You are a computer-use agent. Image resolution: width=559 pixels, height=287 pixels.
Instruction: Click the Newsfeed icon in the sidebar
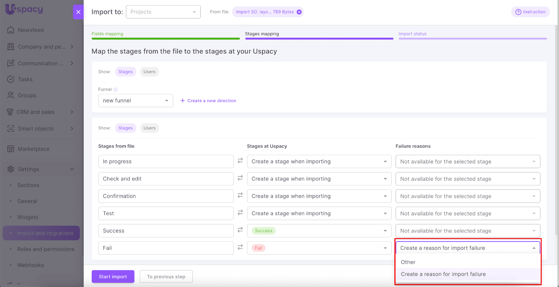pyautogui.click(x=11, y=30)
